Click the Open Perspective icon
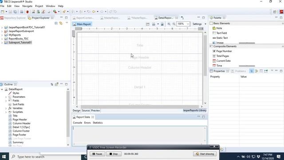Viewport: 284px width, 160px height. [275, 12]
